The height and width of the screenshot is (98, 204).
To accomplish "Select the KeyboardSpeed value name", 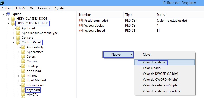I will 94,31.
